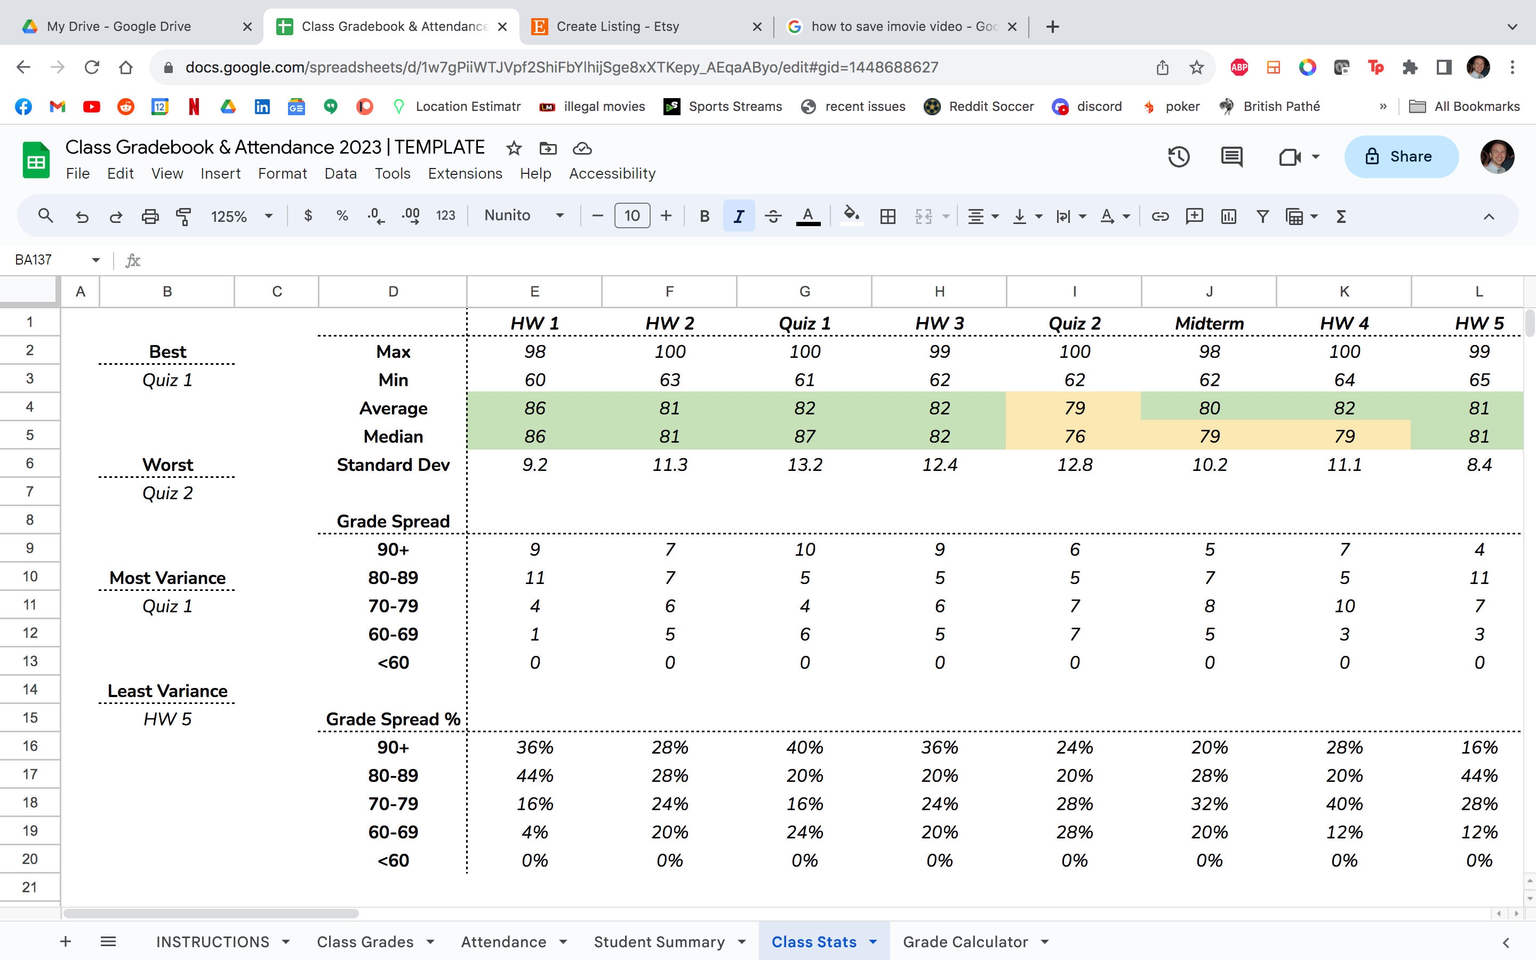Switch to the Student Summary sheet tab
This screenshot has height=960, width=1536.
click(659, 941)
